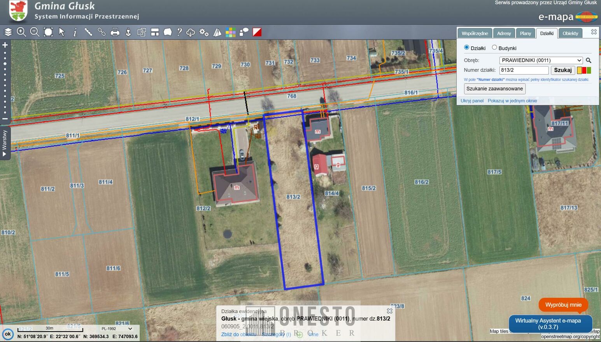Screen dimensions: 601x342
Task: Activate the ruler measurement tool
Action: coord(88,32)
